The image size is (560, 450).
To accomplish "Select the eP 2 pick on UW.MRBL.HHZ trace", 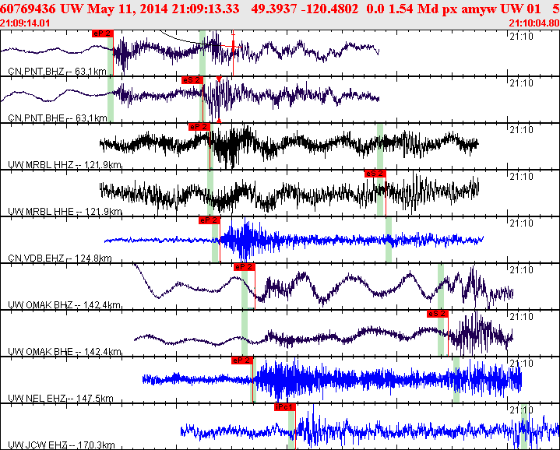I will pos(199,127).
